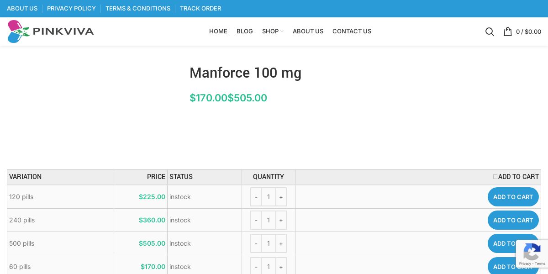Screen dimensions: 548x274
Task: Increase quantity for 500 pills
Action: pos(281,243)
